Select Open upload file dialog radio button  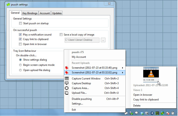20,70
